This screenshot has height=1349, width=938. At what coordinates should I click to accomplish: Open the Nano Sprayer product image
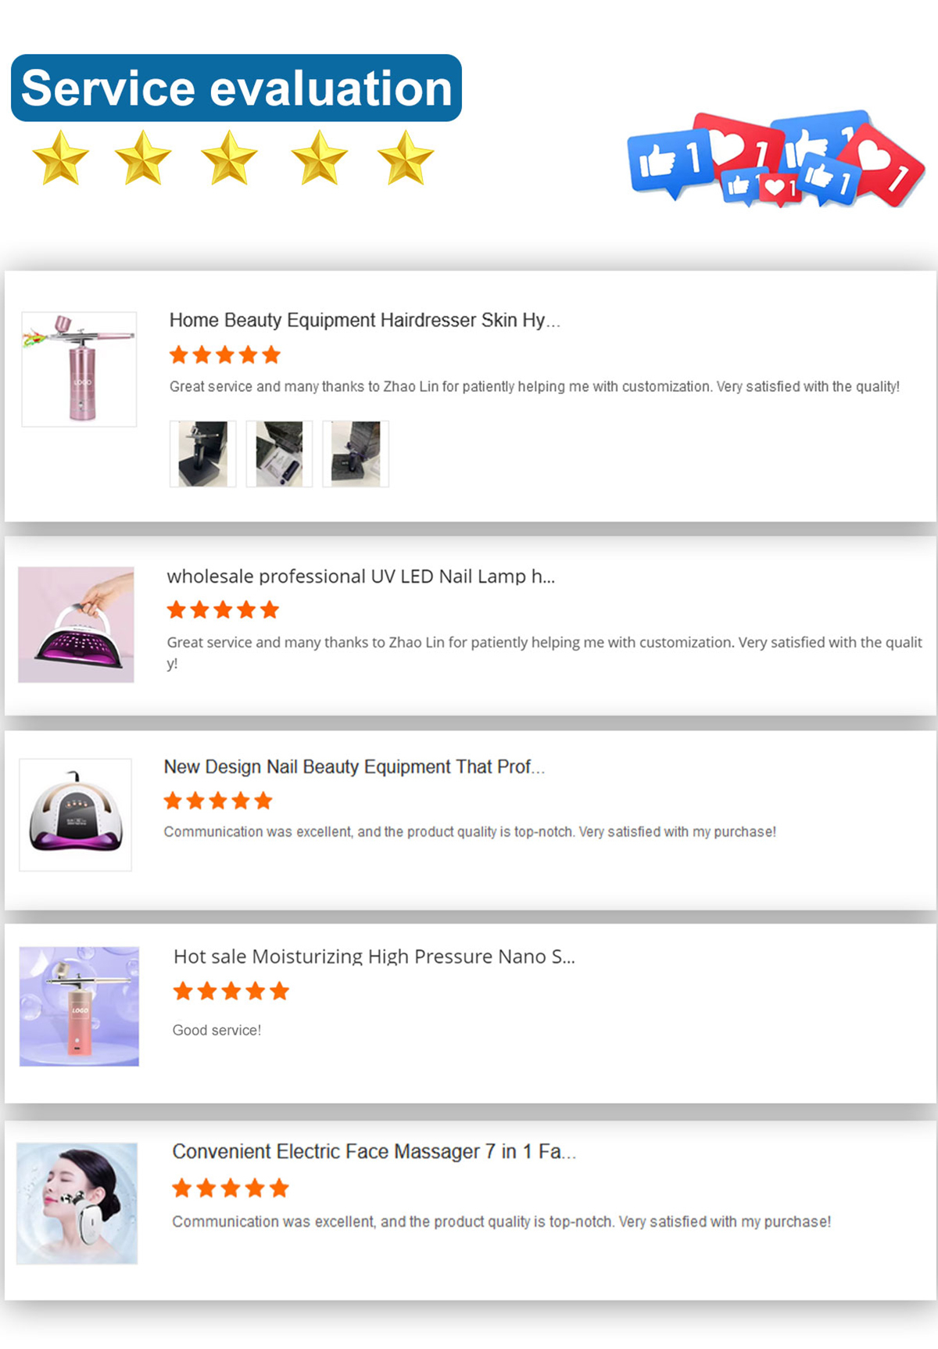tap(79, 1006)
